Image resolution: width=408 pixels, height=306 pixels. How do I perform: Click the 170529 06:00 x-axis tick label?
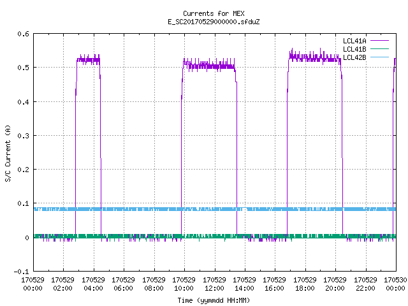(123, 284)
